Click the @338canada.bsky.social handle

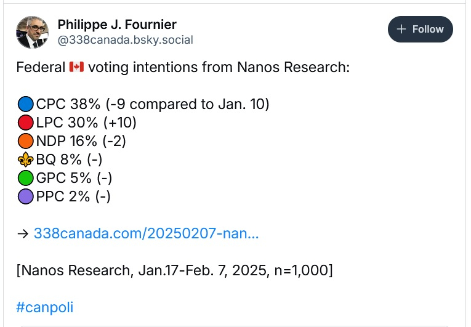click(125, 41)
